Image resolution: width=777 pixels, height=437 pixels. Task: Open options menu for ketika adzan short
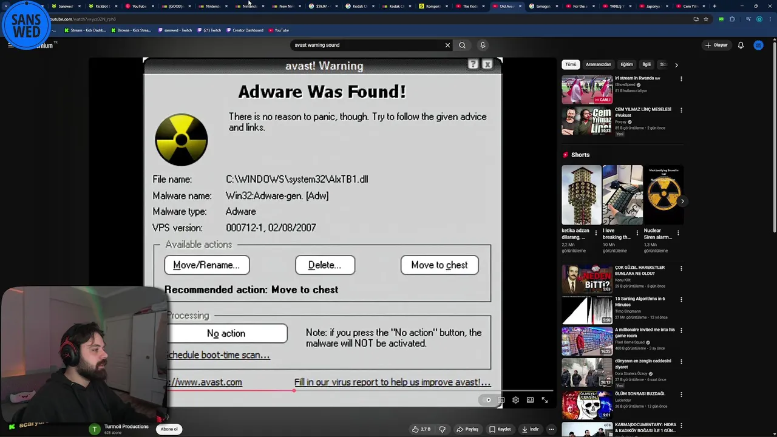[x=595, y=232]
